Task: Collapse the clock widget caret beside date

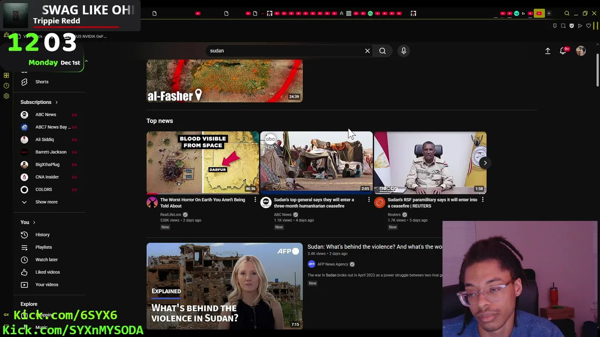Action: coord(86,62)
